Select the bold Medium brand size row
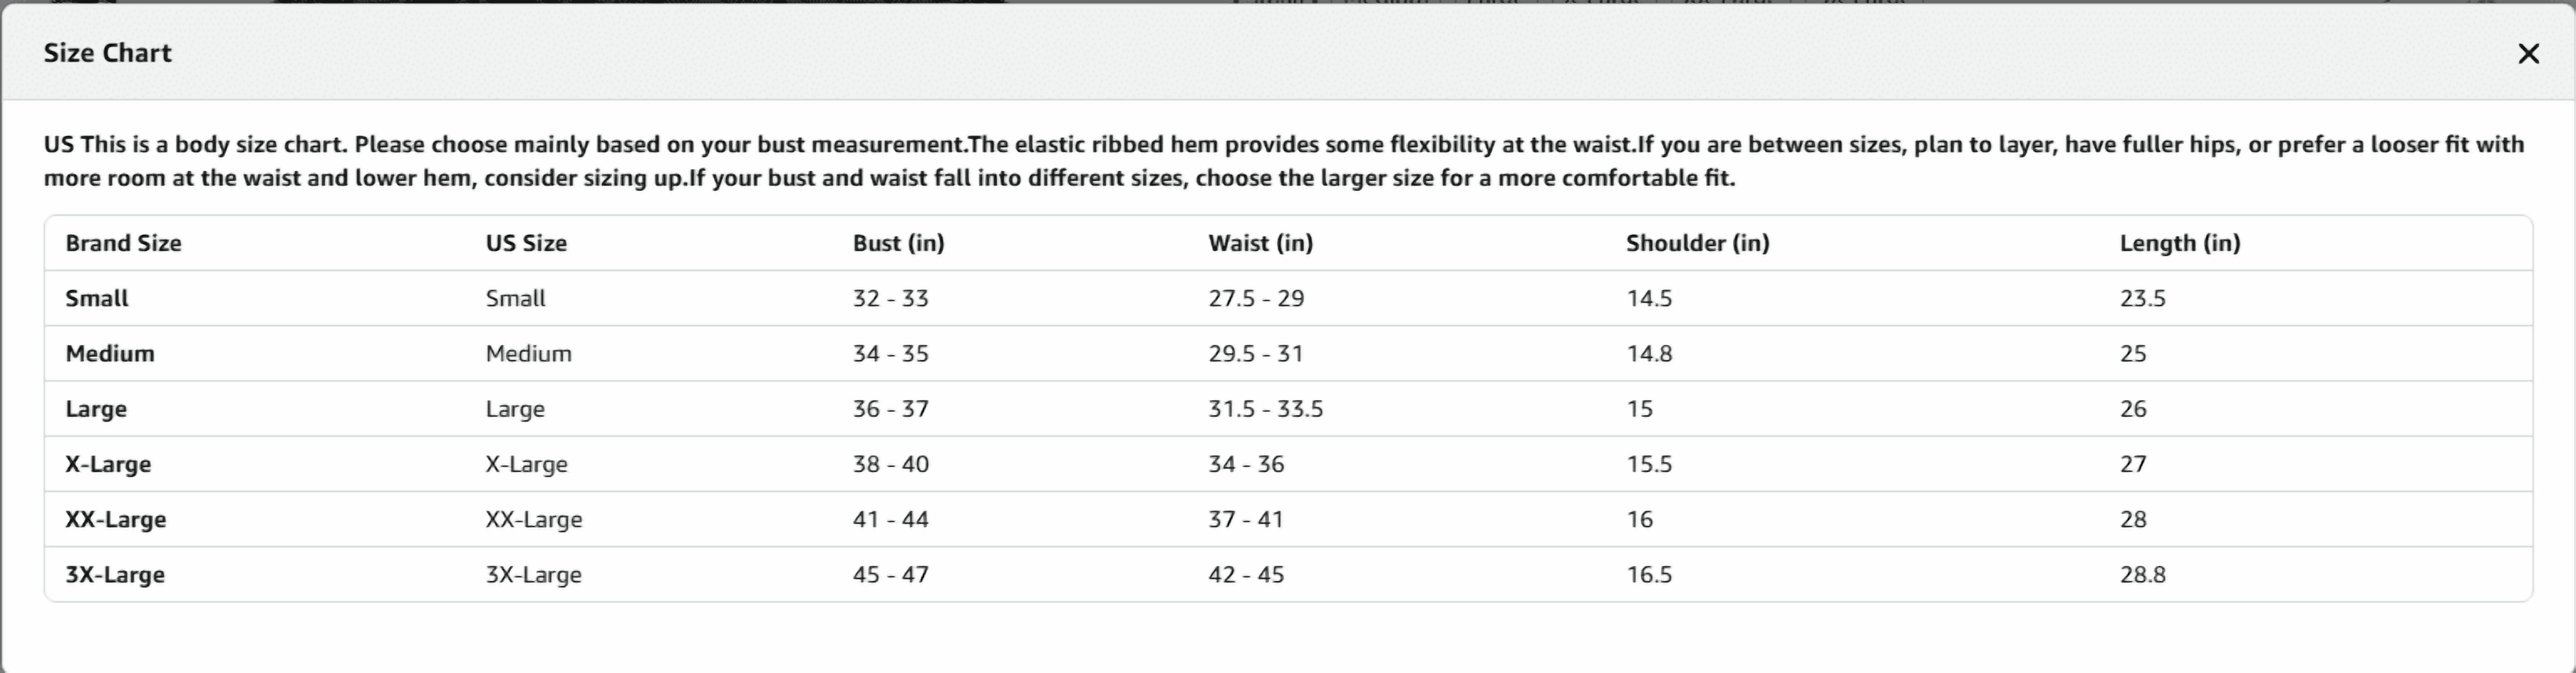 (x=110, y=354)
